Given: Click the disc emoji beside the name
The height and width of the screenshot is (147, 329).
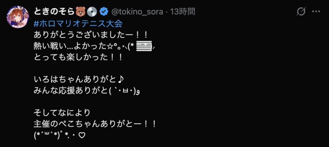Looking at the screenshot, I should 92,12.
